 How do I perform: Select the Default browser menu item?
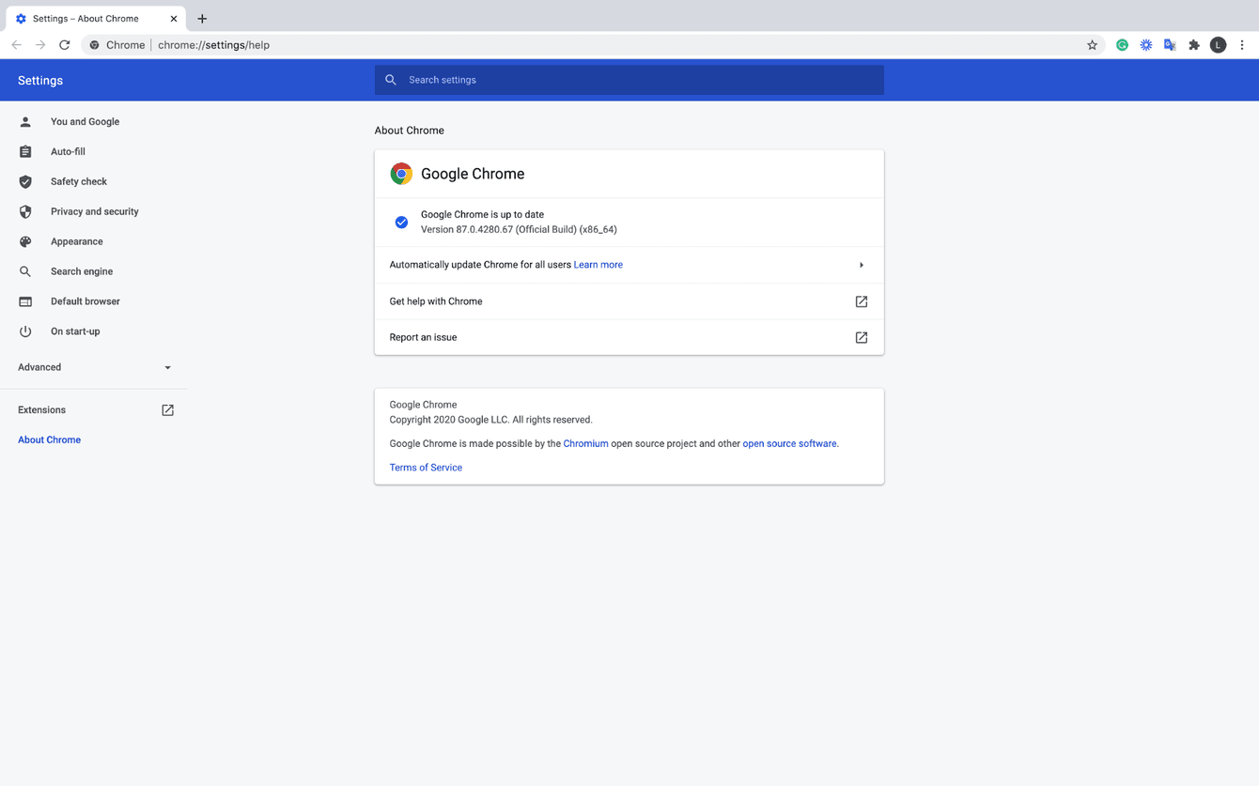tap(85, 301)
